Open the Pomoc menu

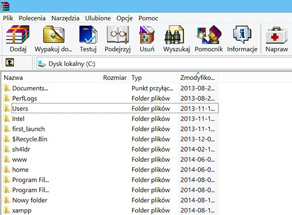point(148,18)
